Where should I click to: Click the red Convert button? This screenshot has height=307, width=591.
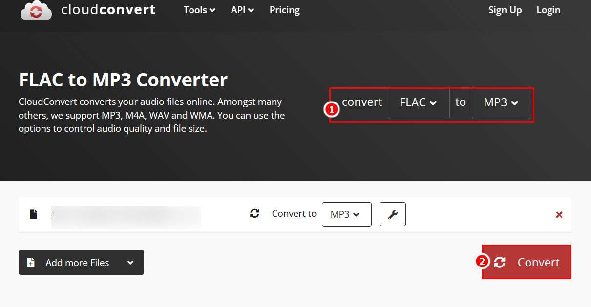coord(527,262)
